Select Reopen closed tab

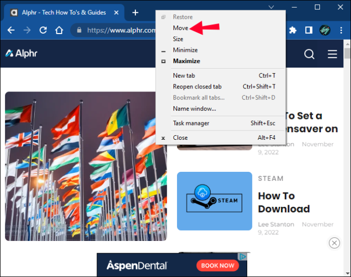[197, 86]
